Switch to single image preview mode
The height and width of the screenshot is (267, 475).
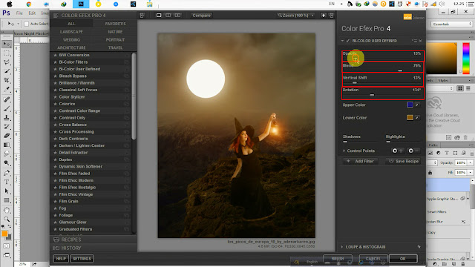pos(159,15)
